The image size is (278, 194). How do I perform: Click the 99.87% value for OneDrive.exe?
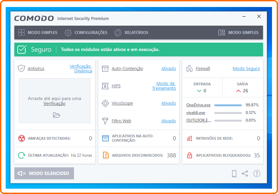pos(252,105)
